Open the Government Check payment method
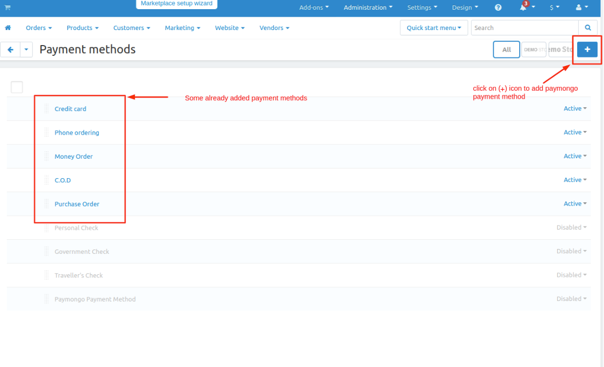The width and height of the screenshot is (604, 367). coord(82,252)
